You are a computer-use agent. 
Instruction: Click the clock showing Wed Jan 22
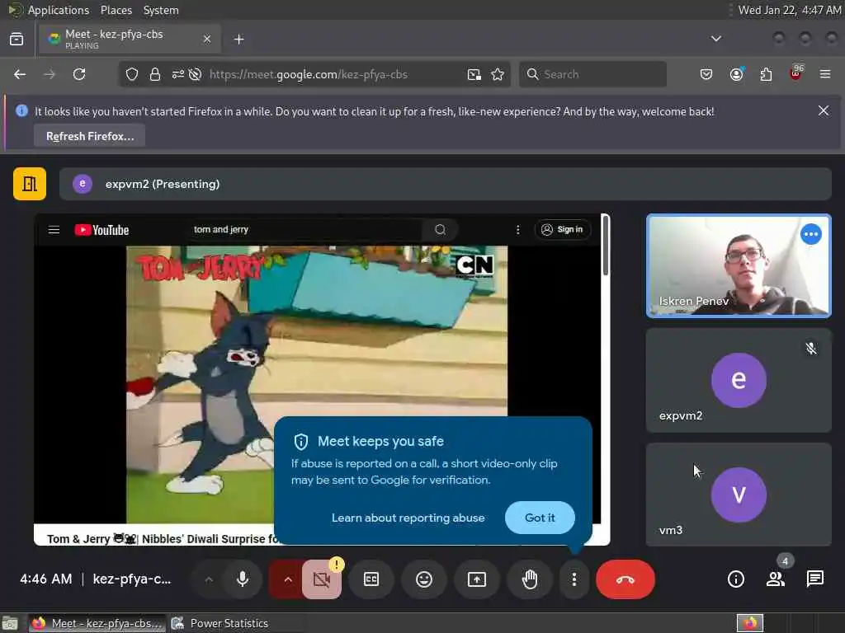tap(790, 10)
